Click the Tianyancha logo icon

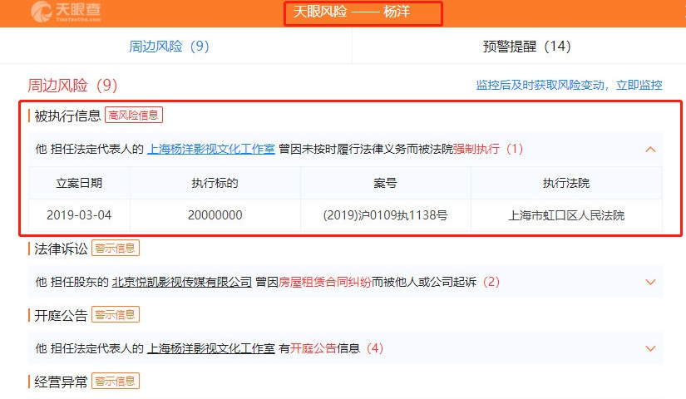(40, 12)
